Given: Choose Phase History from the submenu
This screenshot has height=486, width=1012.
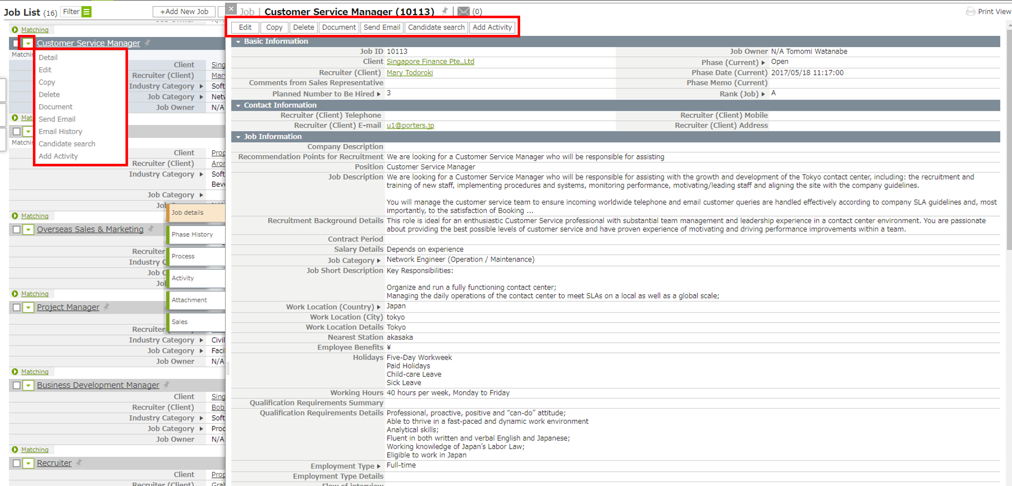Looking at the screenshot, I should point(192,234).
